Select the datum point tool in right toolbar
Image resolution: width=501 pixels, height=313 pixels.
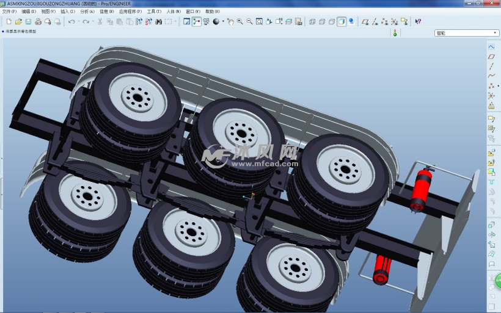click(x=491, y=86)
